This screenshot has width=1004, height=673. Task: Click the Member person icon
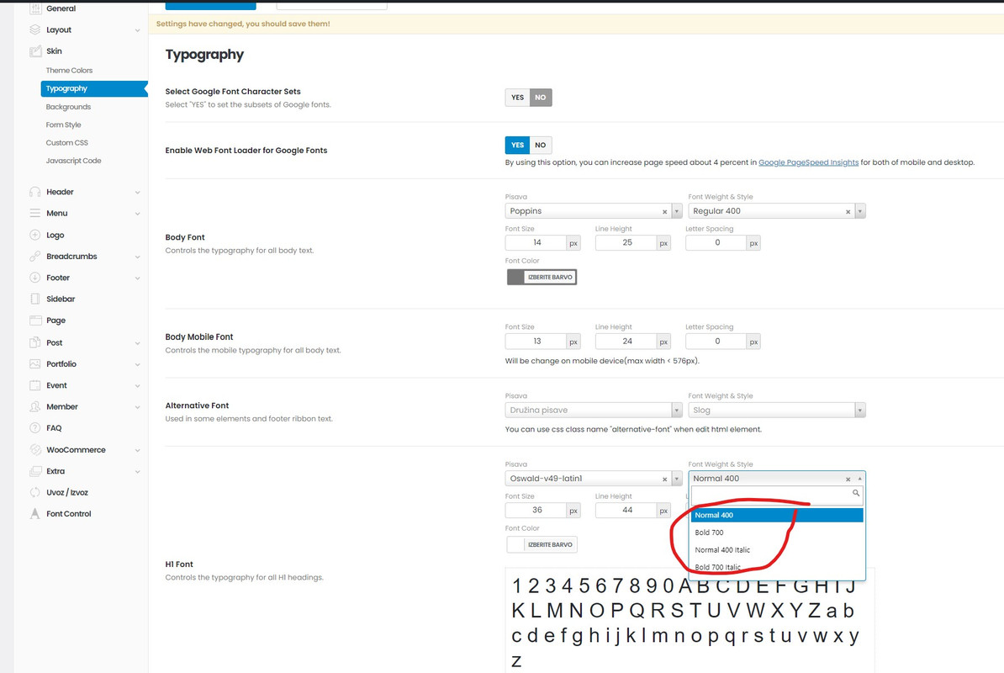tap(35, 406)
